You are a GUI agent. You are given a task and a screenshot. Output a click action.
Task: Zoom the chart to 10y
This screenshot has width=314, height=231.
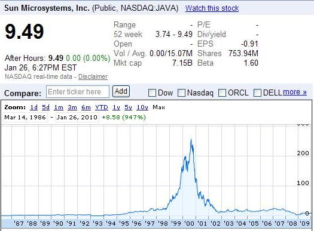(142, 107)
